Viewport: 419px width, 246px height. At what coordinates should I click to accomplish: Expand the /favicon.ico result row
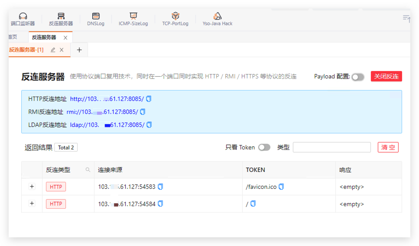click(x=32, y=187)
